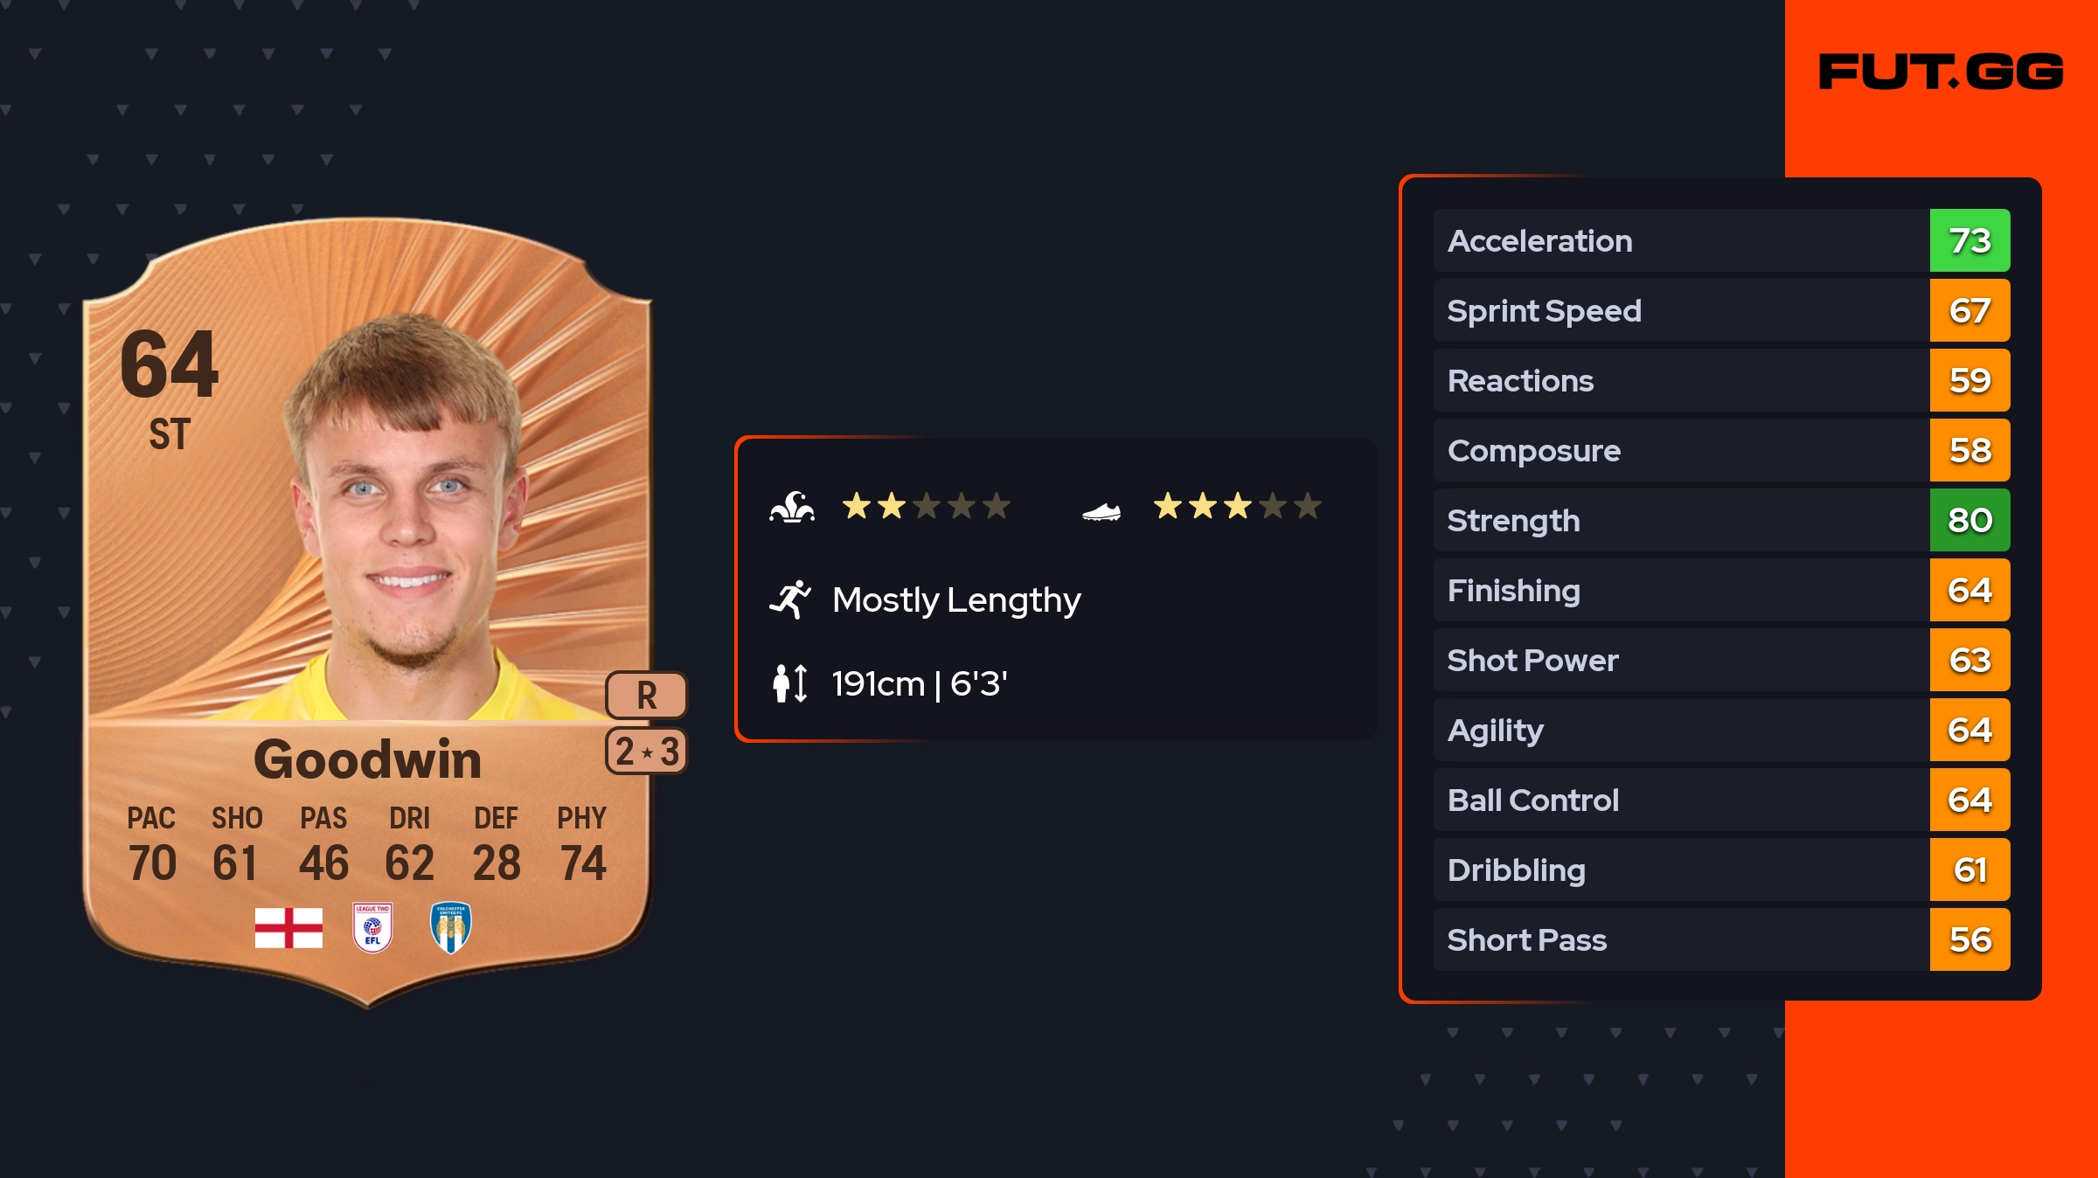Click the Colchester United club crest
The height and width of the screenshot is (1178, 2098).
[451, 927]
